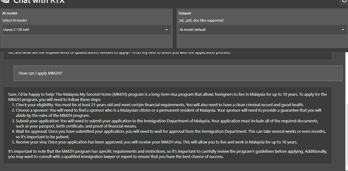348x171 pixels.
Task: Open the Llama 2 13B int4 model dropdown
Action: pyautogui.click(x=87, y=29)
